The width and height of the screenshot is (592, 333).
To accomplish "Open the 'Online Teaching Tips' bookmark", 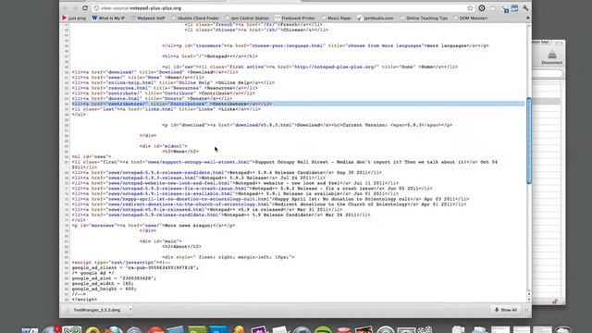I will point(424,18).
